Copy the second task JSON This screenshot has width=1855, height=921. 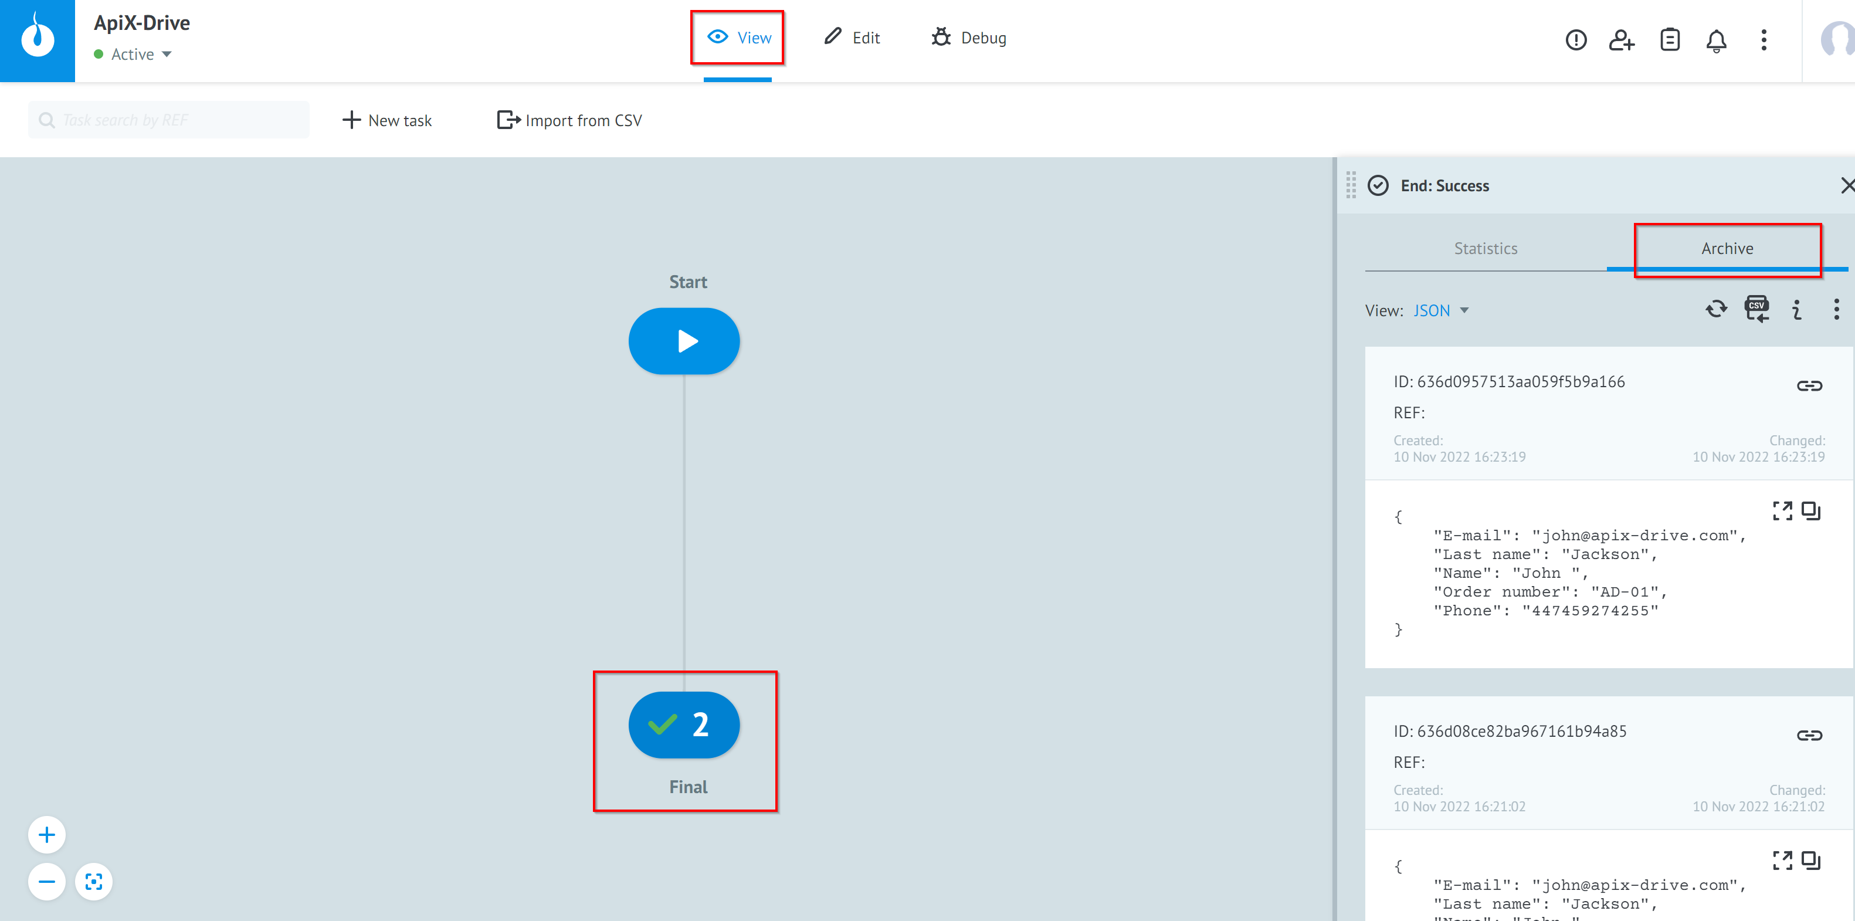coord(1811,861)
